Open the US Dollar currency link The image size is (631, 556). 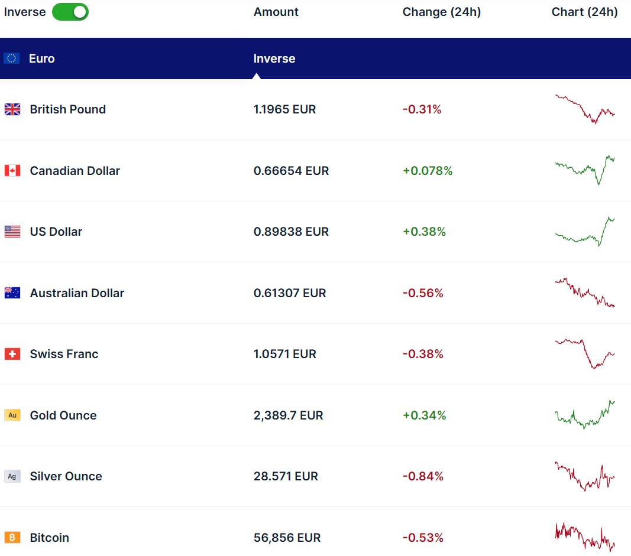56,232
